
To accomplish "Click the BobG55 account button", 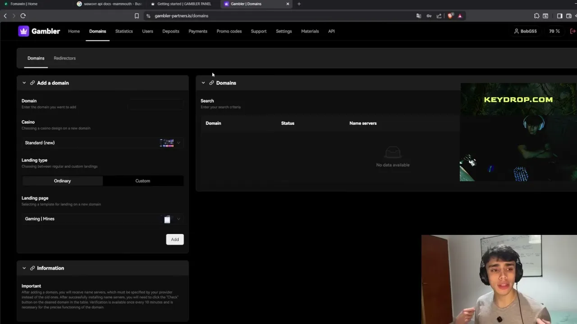I will tap(526, 31).
